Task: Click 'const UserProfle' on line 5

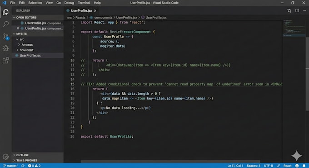Action: [108, 37]
